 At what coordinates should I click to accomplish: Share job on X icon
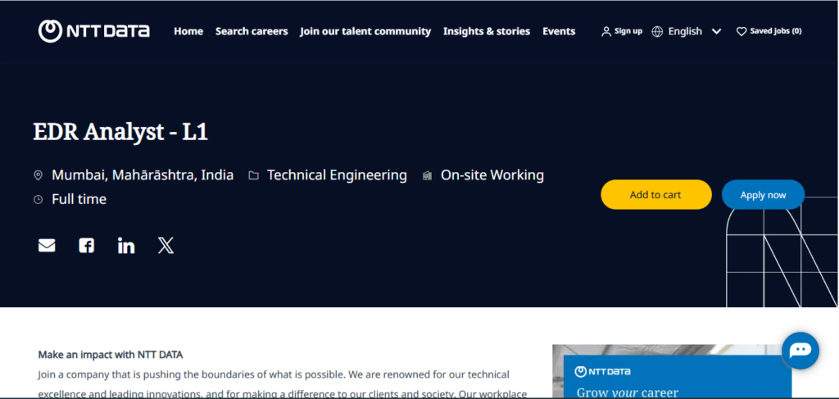166,246
